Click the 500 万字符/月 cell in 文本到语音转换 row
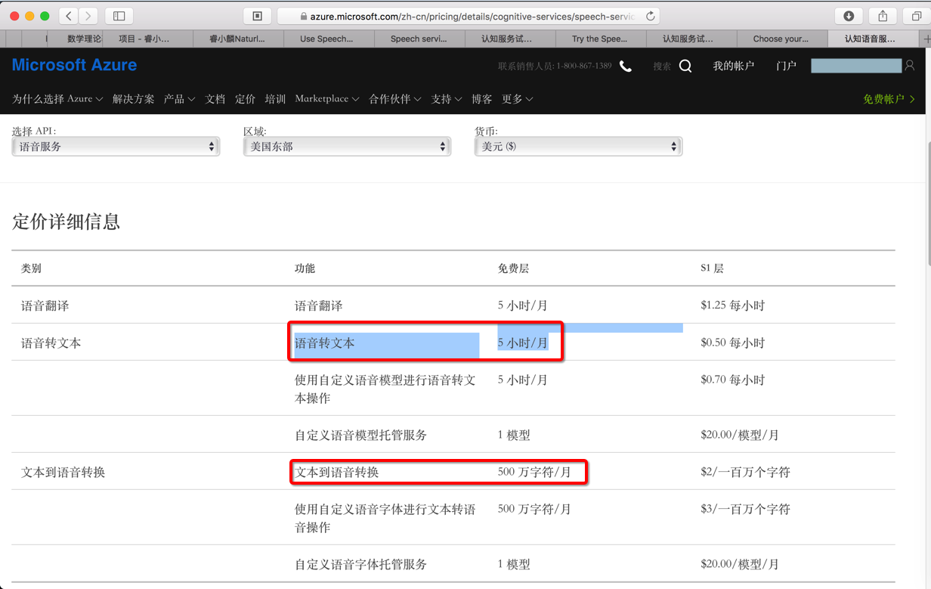 click(535, 473)
